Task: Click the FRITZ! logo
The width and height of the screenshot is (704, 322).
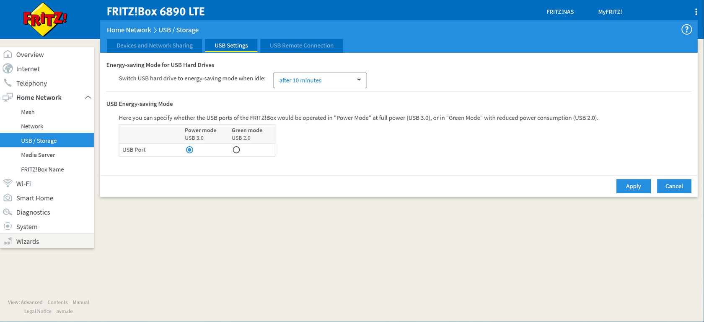Action: (x=44, y=19)
